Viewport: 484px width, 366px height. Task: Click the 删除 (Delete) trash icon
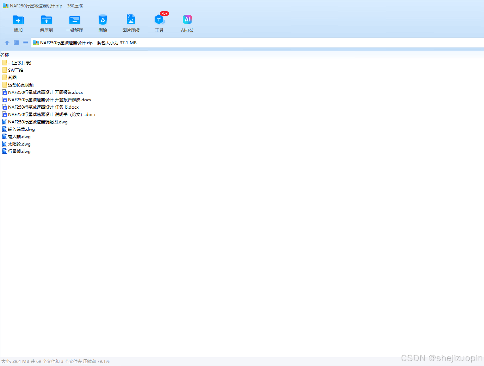(x=103, y=20)
